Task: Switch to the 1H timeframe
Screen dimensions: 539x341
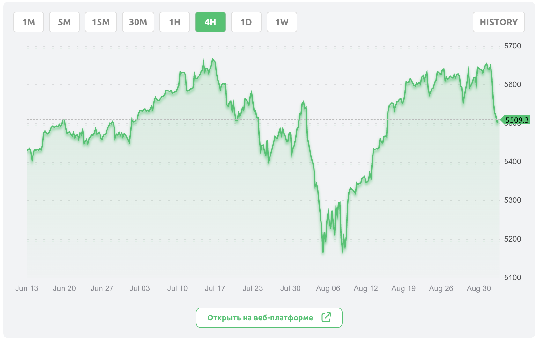Action: pyautogui.click(x=175, y=22)
